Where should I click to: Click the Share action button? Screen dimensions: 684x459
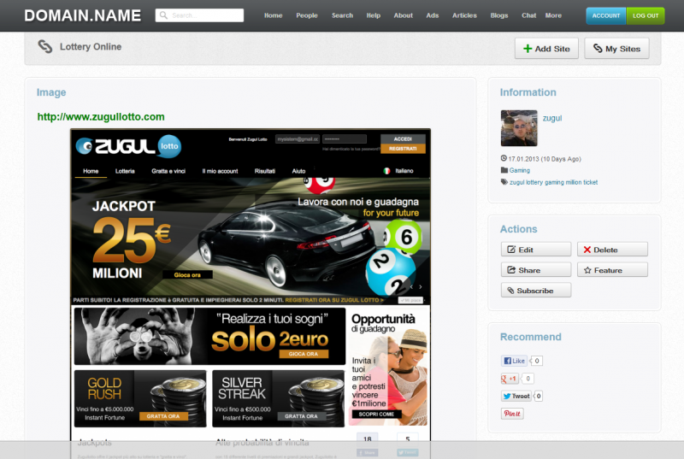pos(536,270)
